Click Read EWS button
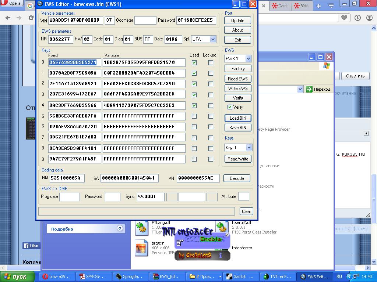377x282 pixels. [238, 79]
